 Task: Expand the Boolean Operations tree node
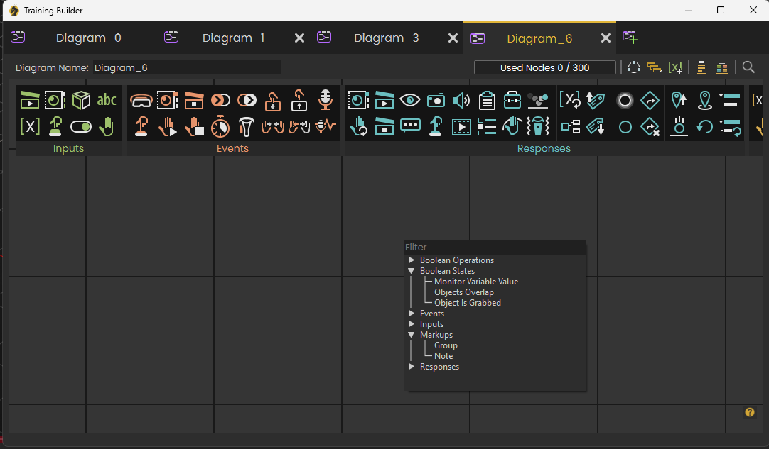pos(412,260)
